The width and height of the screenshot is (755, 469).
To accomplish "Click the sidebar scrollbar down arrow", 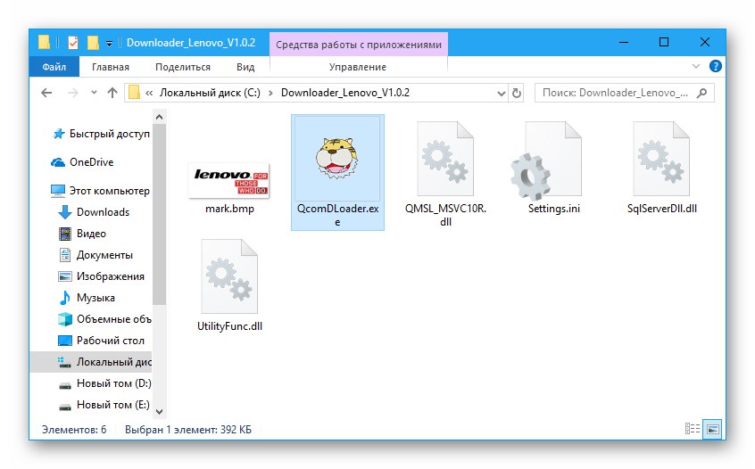I will [x=160, y=412].
